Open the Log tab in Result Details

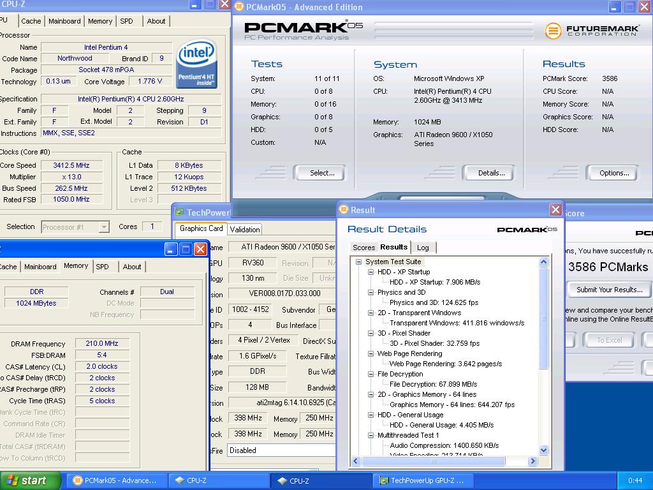coord(423,248)
